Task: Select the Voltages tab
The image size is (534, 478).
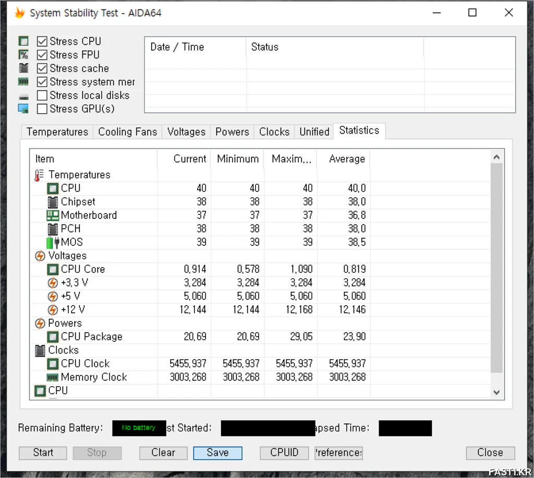Action: tap(186, 132)
